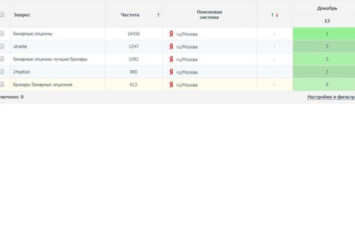
Task: Click the 'Поисковая система' column header
Action: tap(209, 15)
